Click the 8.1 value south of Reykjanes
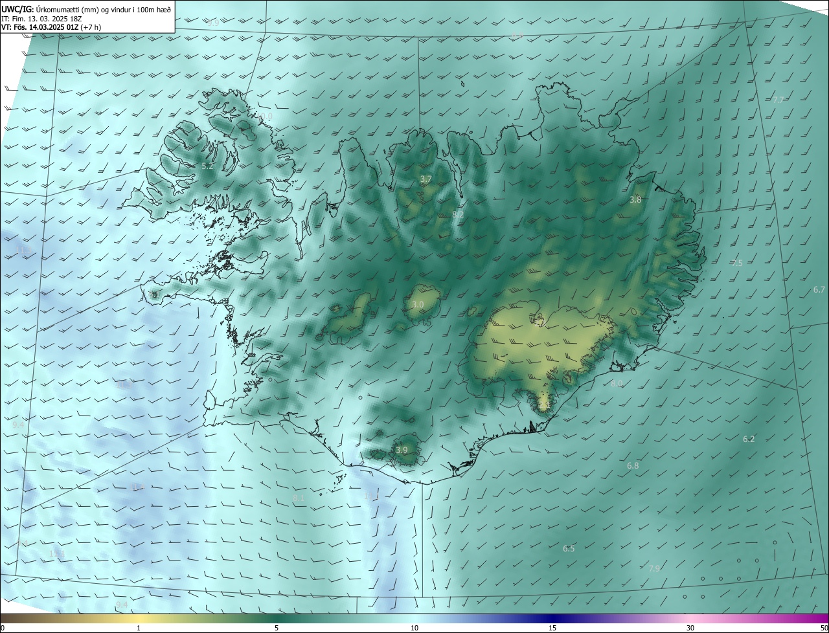This screenshot has height=633, width=829. (x=299, y=498)
